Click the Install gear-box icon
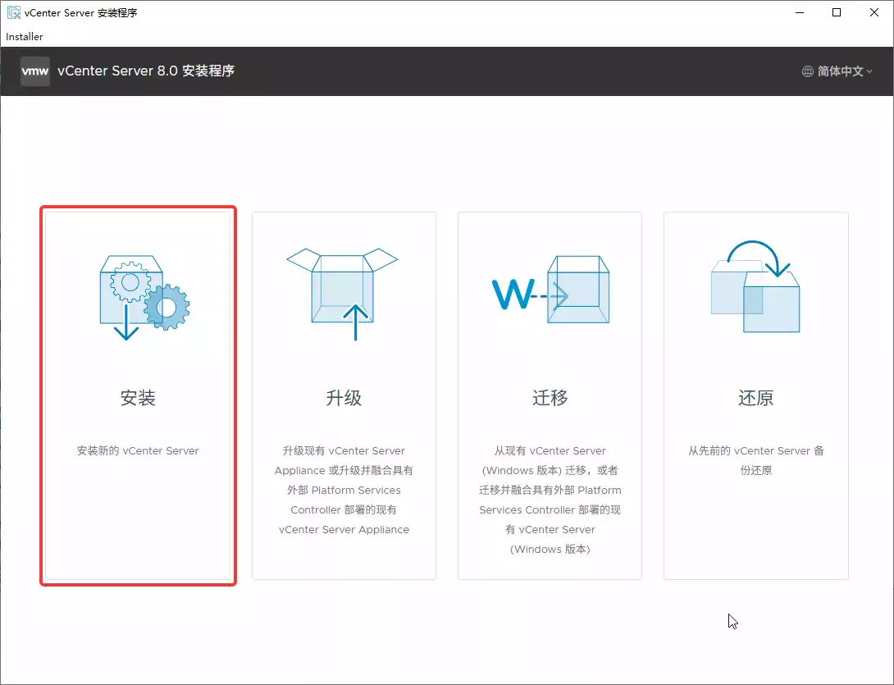This screenshot has height=685, width=894. coord(145,298)
